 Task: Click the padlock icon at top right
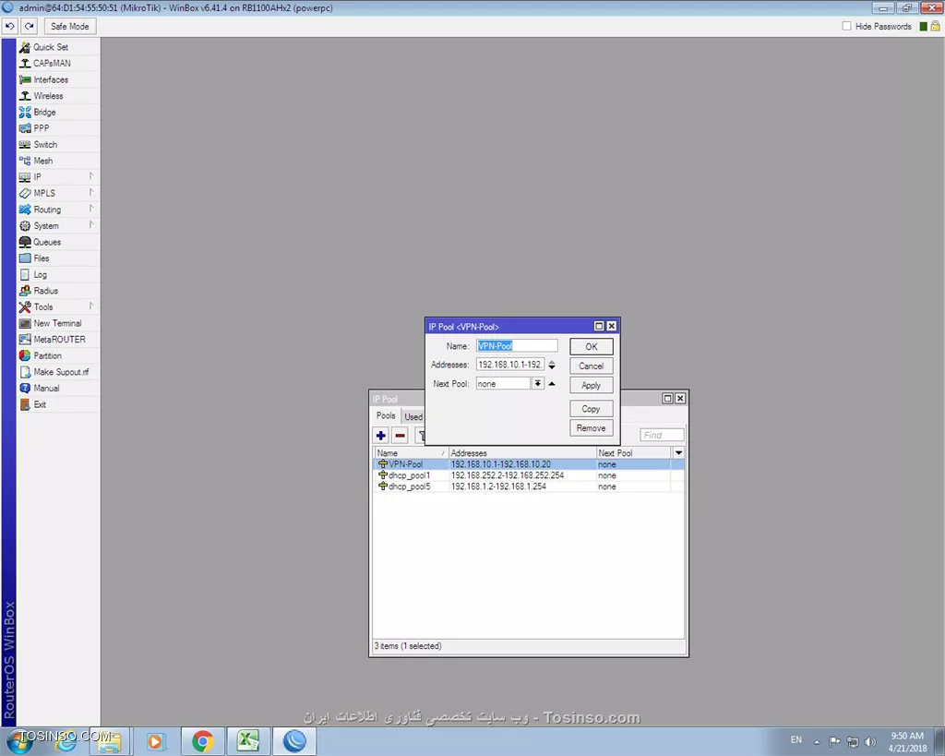click(x=935, y=26)
